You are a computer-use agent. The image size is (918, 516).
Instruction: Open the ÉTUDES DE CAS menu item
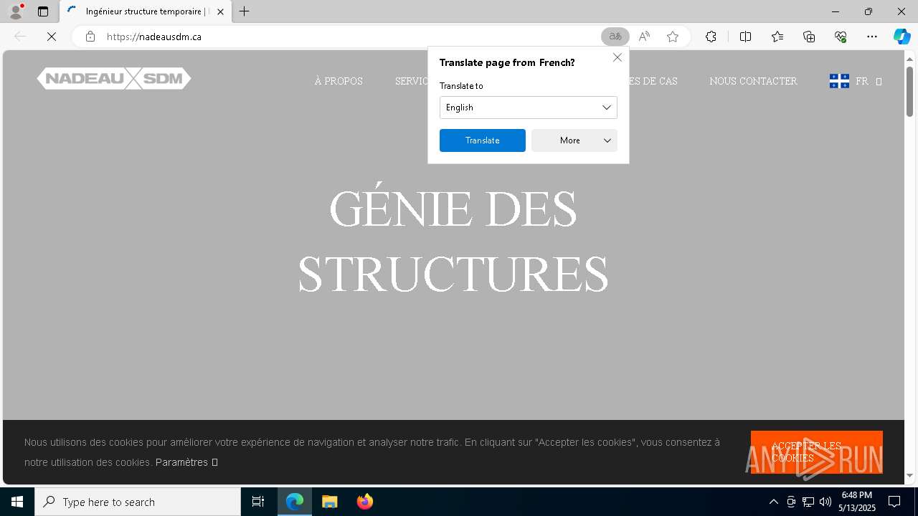coord(653,81)
